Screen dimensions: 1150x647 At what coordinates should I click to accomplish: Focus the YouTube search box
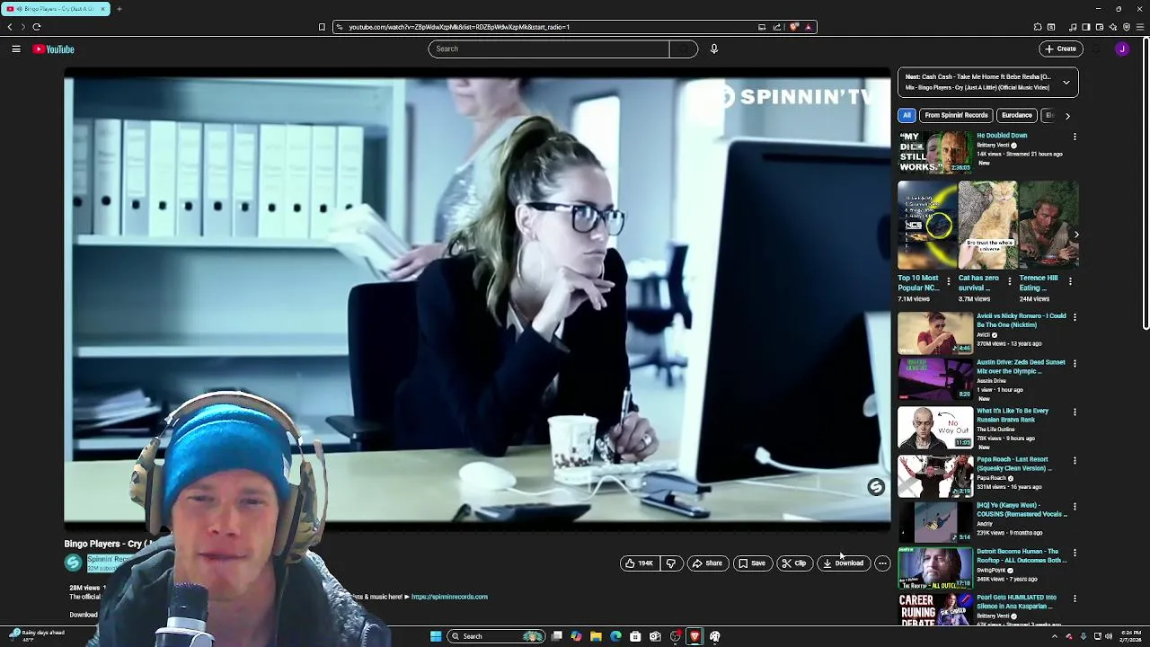[x=549, y=49]
